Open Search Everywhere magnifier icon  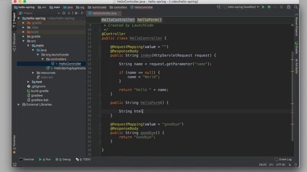pos(296,7)
